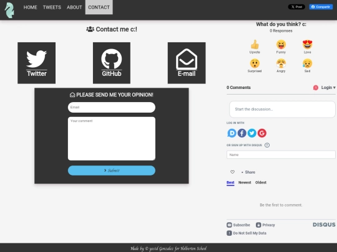Focus the Your comment text area
Viewport: 337px width, 252px height.
(x=112, y=138)
